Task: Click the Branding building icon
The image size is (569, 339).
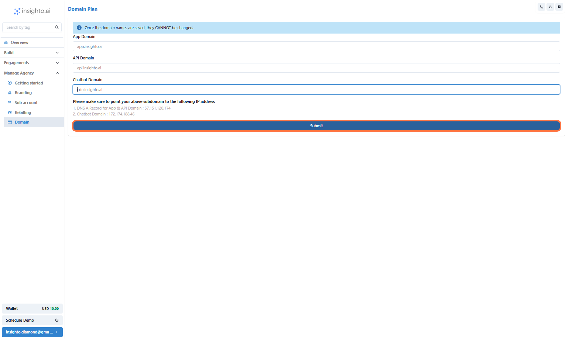Action: [10, 93]
